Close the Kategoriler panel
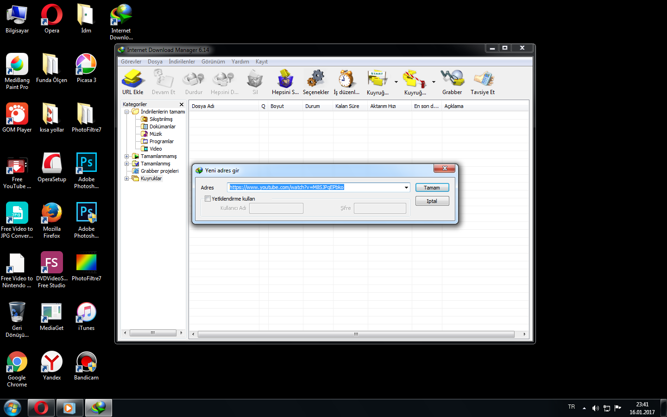Viewport: 667px width, 417px height. coord(182,104)
